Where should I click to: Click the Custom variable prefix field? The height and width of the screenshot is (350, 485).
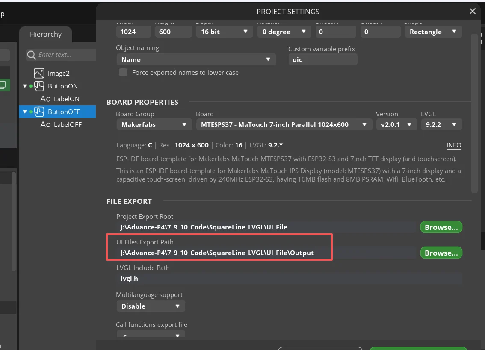coord(322,60)
